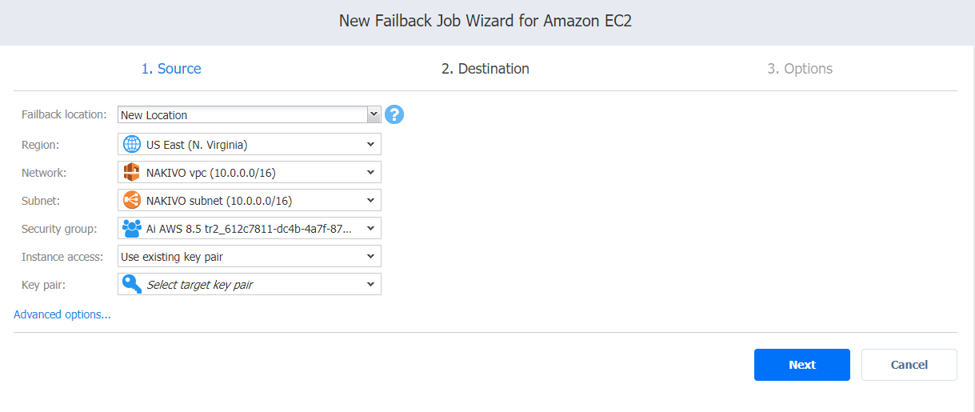Image resolution: width=975 pixels, height=412 pixels.
Task: Click the blue people icon in Security group
Action: click(132, 228)
